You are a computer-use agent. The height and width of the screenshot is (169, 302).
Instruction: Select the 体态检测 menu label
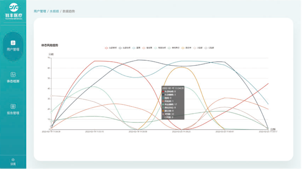coord(13,81)
